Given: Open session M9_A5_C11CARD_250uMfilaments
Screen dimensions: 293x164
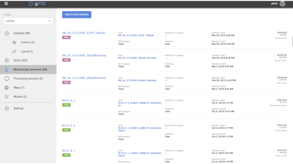Looking at the screenshot, I should pos(84,78).
